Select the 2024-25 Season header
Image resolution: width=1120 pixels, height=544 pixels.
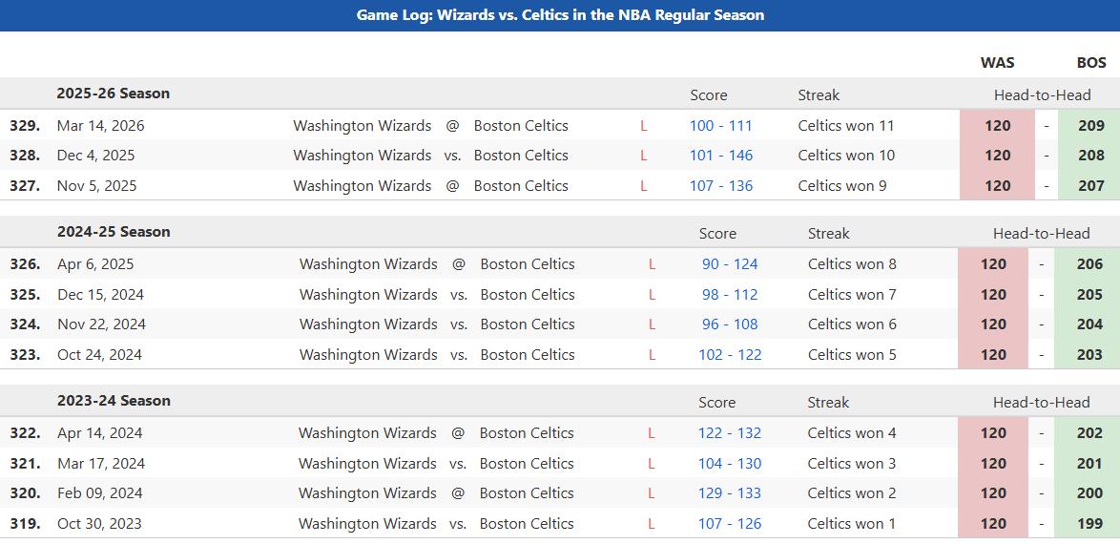[114, 232]
